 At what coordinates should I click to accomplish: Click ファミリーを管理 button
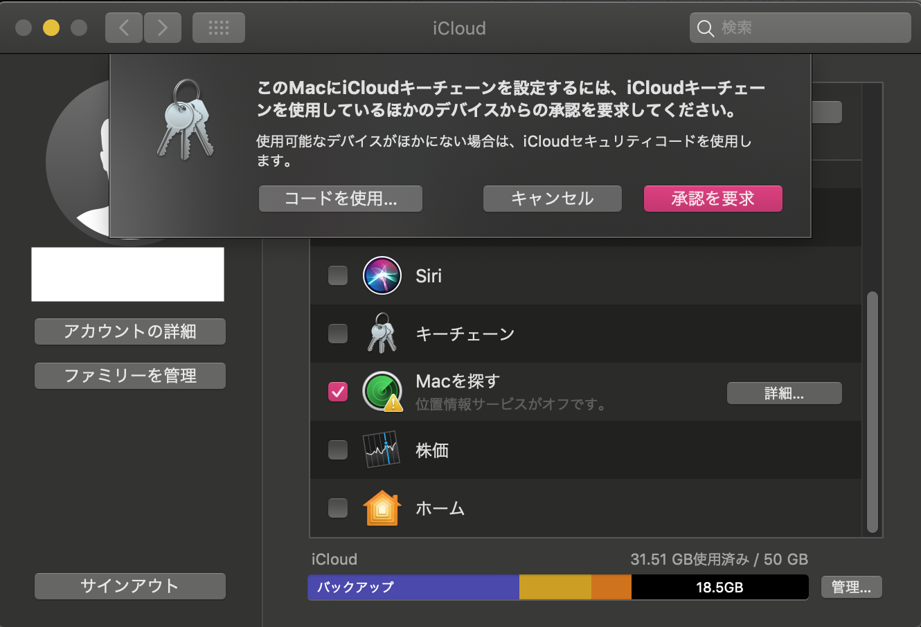pos(130,376)
